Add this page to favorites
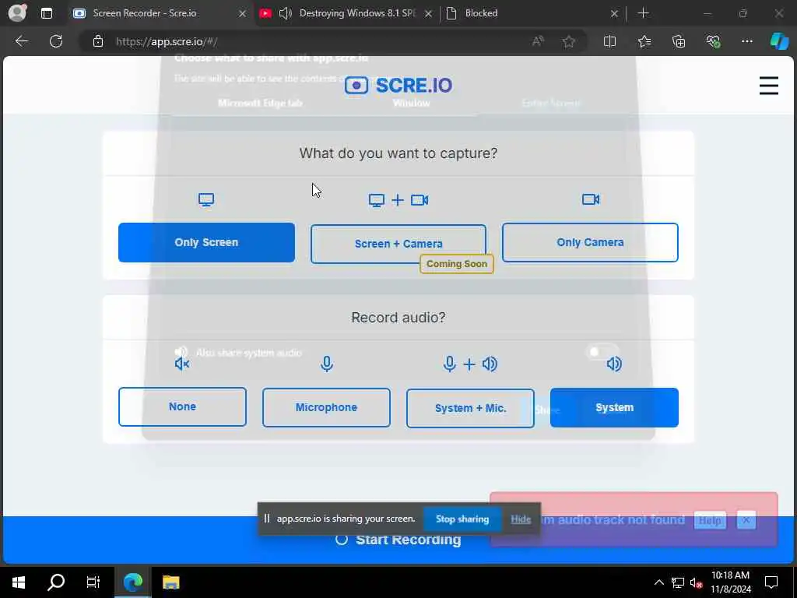797x598 pixels. click(569, 42)
